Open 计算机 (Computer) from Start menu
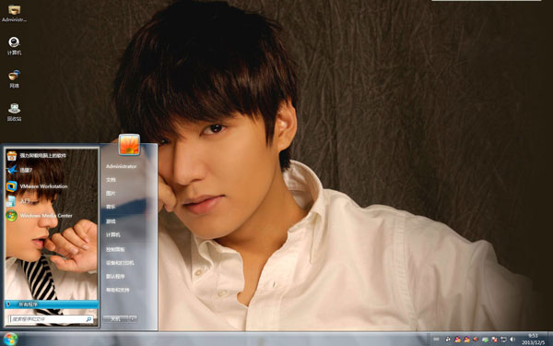This screenshot has width=553, height=346. (x=113, y=234)
